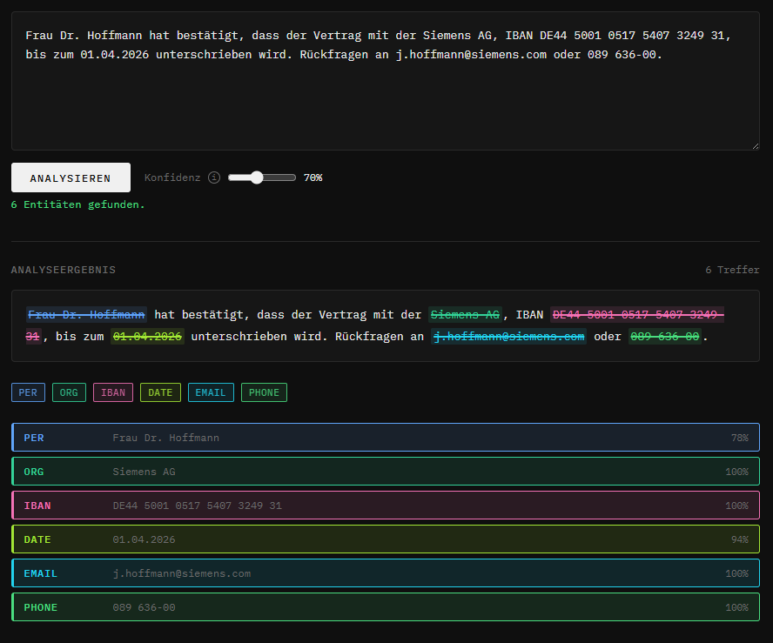Toggle the EMAIL entity filter tag
Screen dimensions: 773x643
coord(211,392)
